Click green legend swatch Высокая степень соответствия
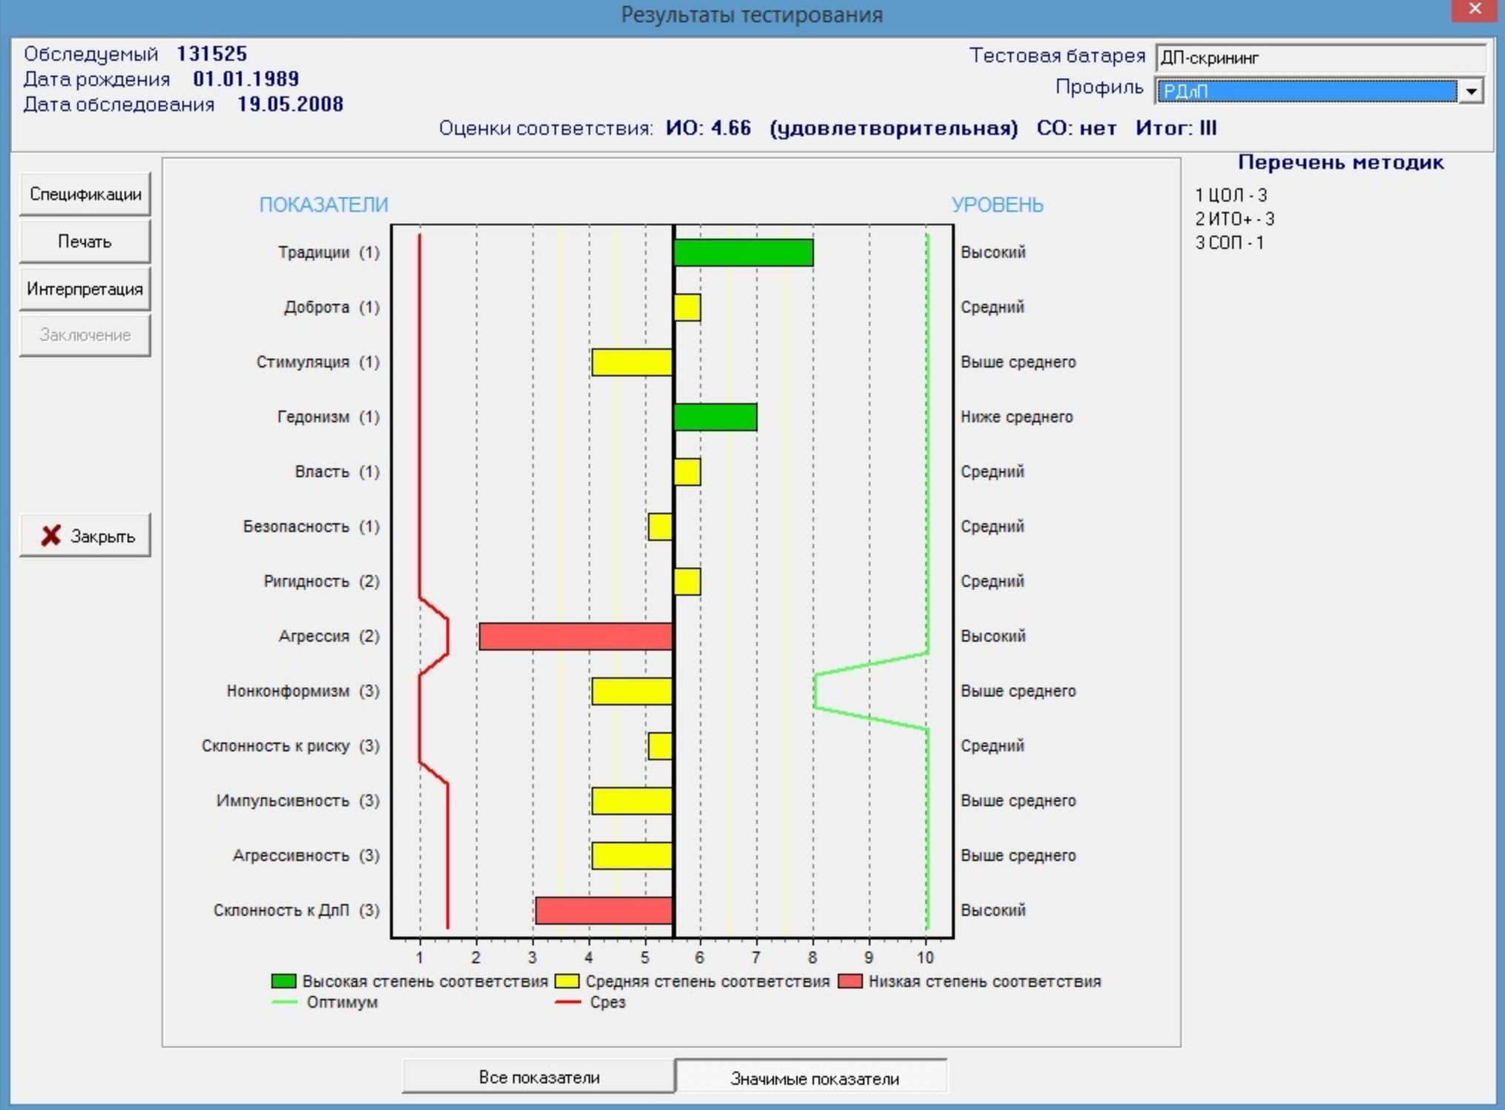The image size is (1505, 1110). (x=283, y=981)
